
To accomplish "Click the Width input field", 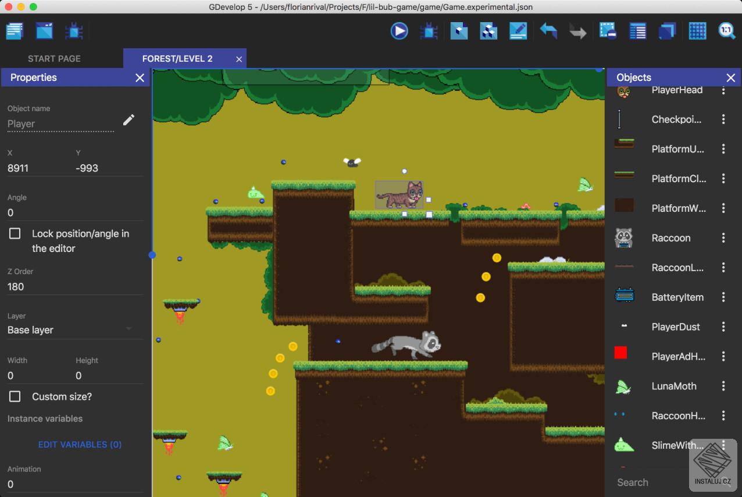I will (x=38, y=376).
